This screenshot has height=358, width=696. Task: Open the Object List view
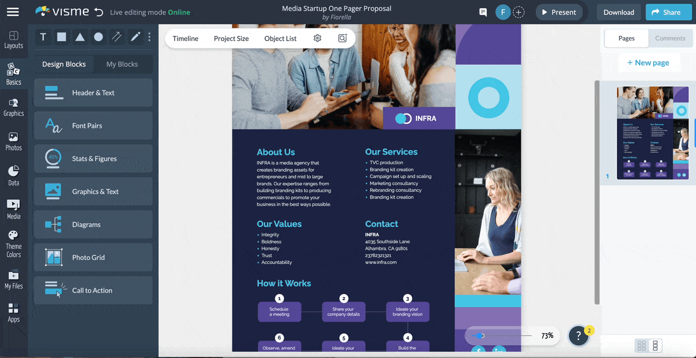pos(280,38)
